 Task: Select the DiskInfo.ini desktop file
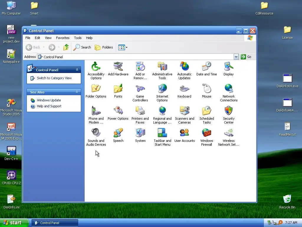click(11, 202)
